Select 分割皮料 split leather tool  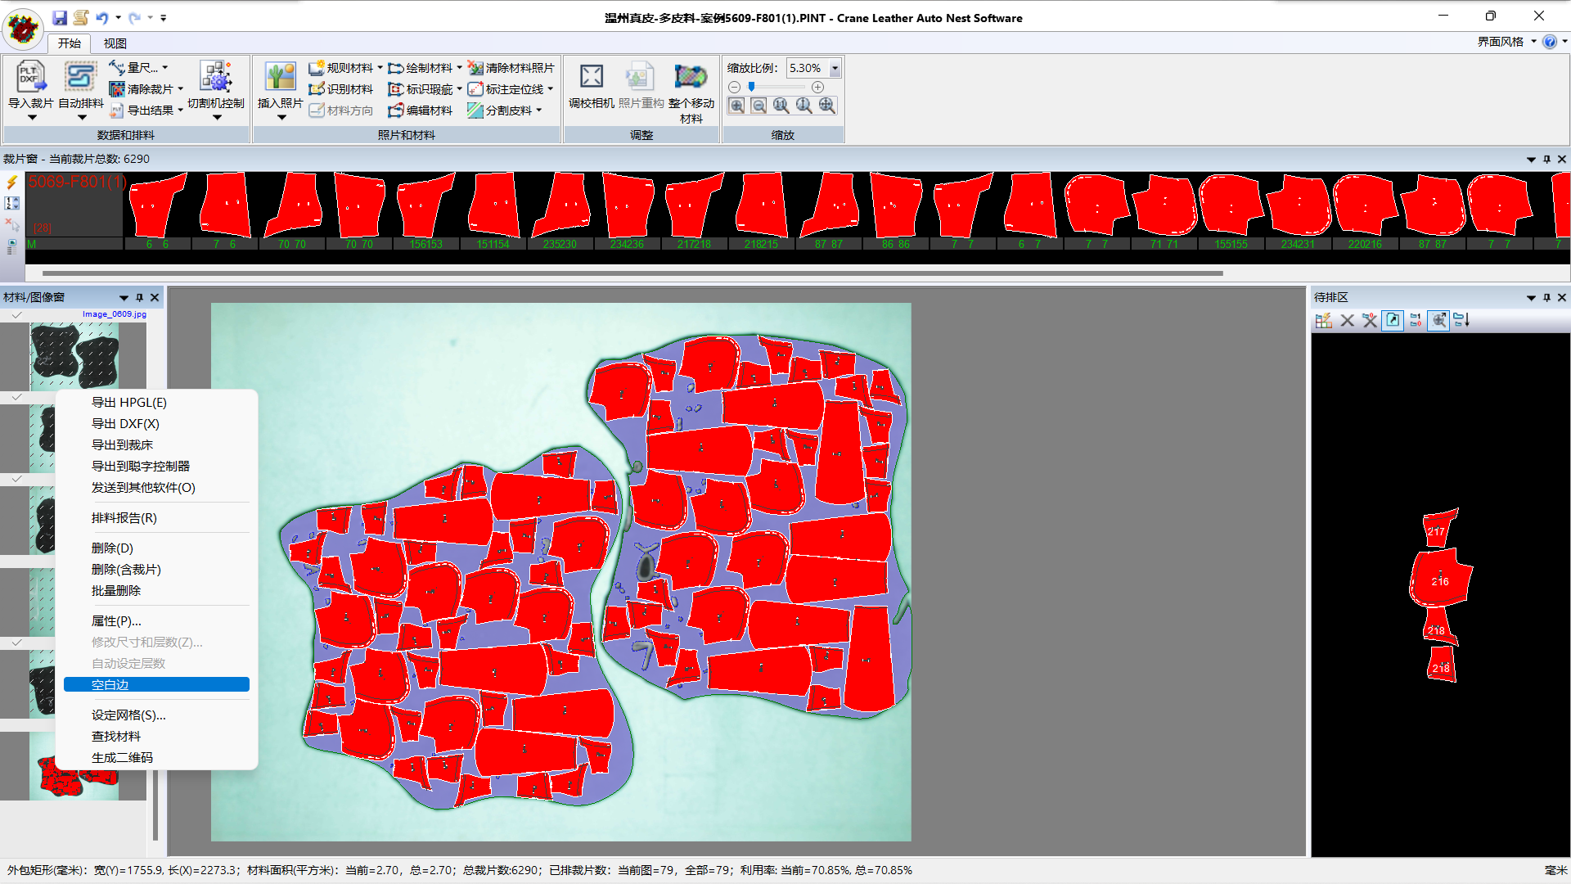click(x=504, y=110)
